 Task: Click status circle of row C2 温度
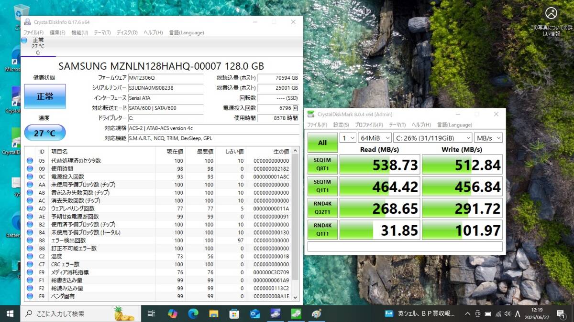(30, 256)
